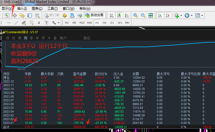215x132 pixels.
Task: Zoom out on the chart
Action: click(143, 15)
